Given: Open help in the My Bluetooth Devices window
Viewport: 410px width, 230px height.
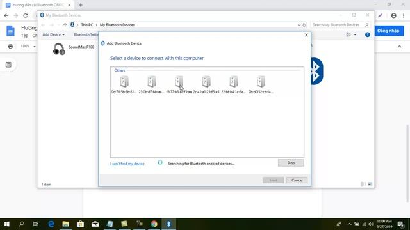Looking at the screenshot, I should point(367,34).
